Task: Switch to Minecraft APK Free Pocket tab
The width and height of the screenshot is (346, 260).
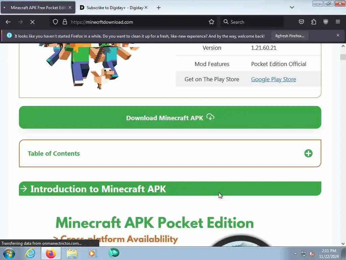Action: point(38,7)
